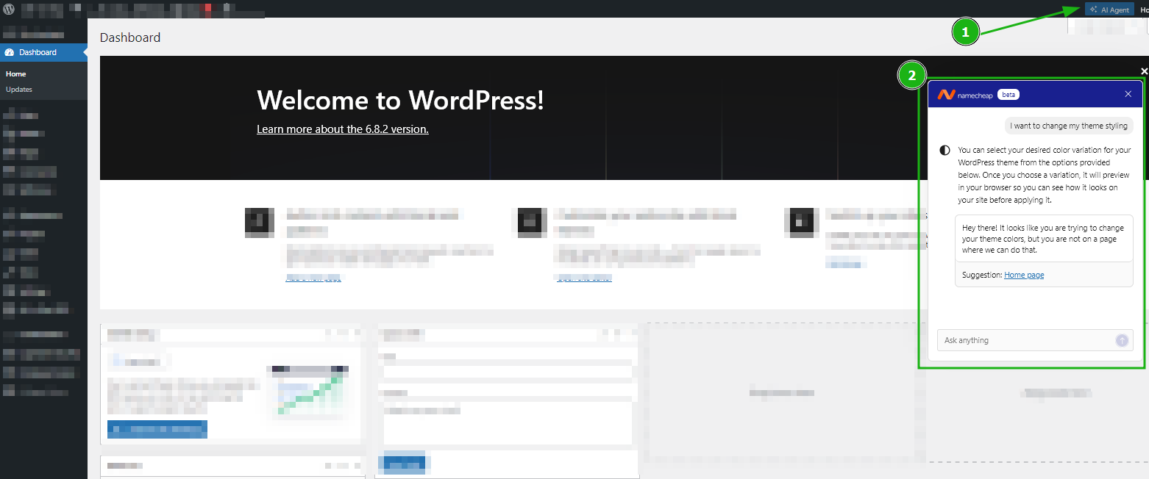Viewport: 1149px width, 479px height.
Task: Click the chart thumbnail in the dashboard widget
Action: pyautogui.click(x=309, y=391)
